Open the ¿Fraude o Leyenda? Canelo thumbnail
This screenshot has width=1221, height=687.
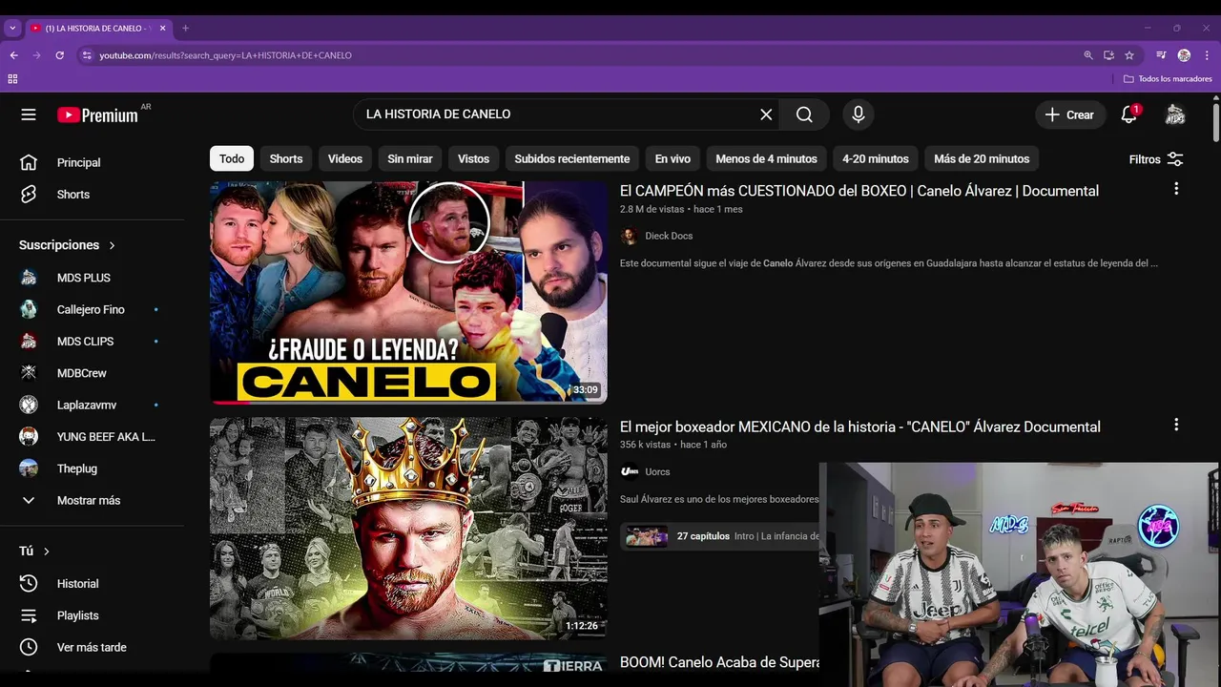tap(408, 292)
